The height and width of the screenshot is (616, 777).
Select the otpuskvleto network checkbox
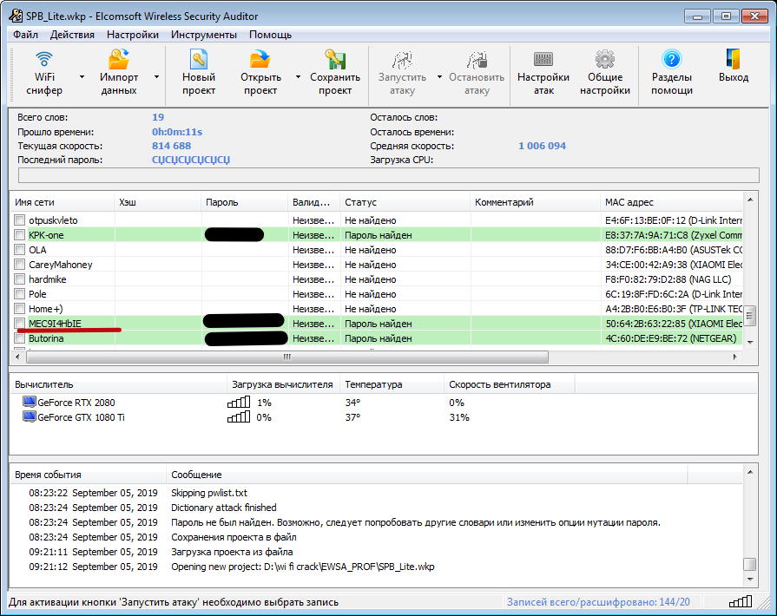20,220
